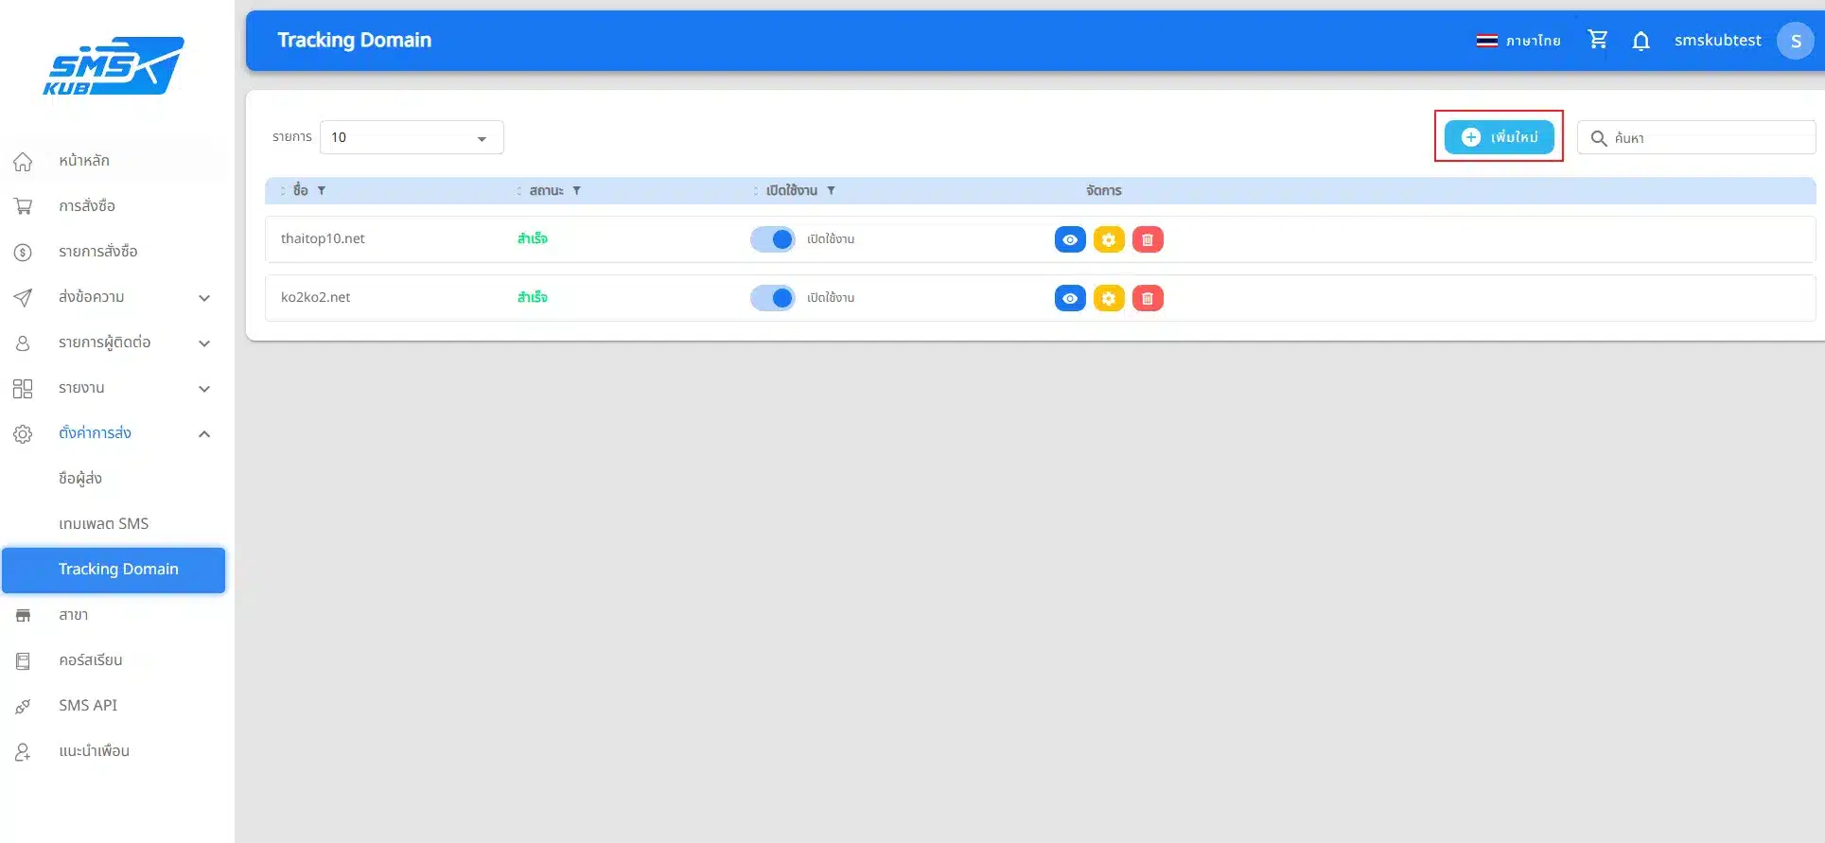1825x843 pixels.
Task: Delete the ko2ko2.net domain
Action: click(1147, 298)
